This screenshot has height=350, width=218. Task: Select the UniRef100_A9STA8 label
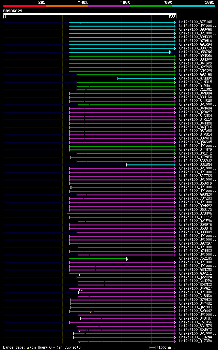pos(196,75)
